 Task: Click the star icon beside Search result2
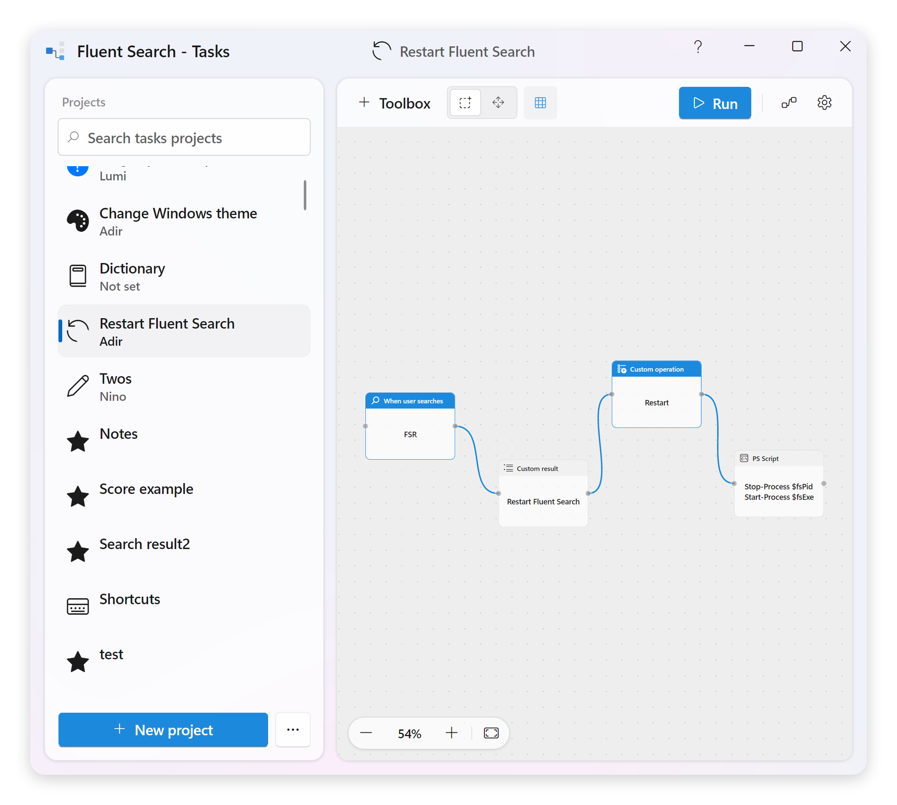tap(77, 551)
